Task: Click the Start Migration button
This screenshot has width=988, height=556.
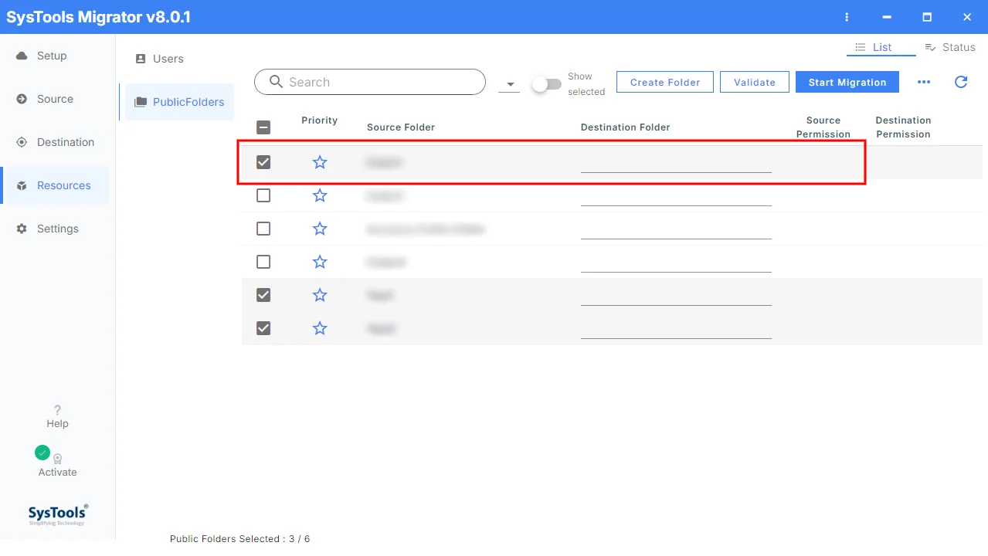Action: 847,82
